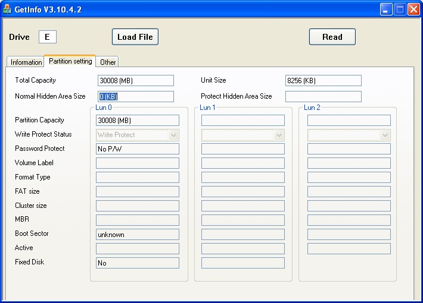
Task: Click Lun 0 Format Type field
Action: (138, 177)
